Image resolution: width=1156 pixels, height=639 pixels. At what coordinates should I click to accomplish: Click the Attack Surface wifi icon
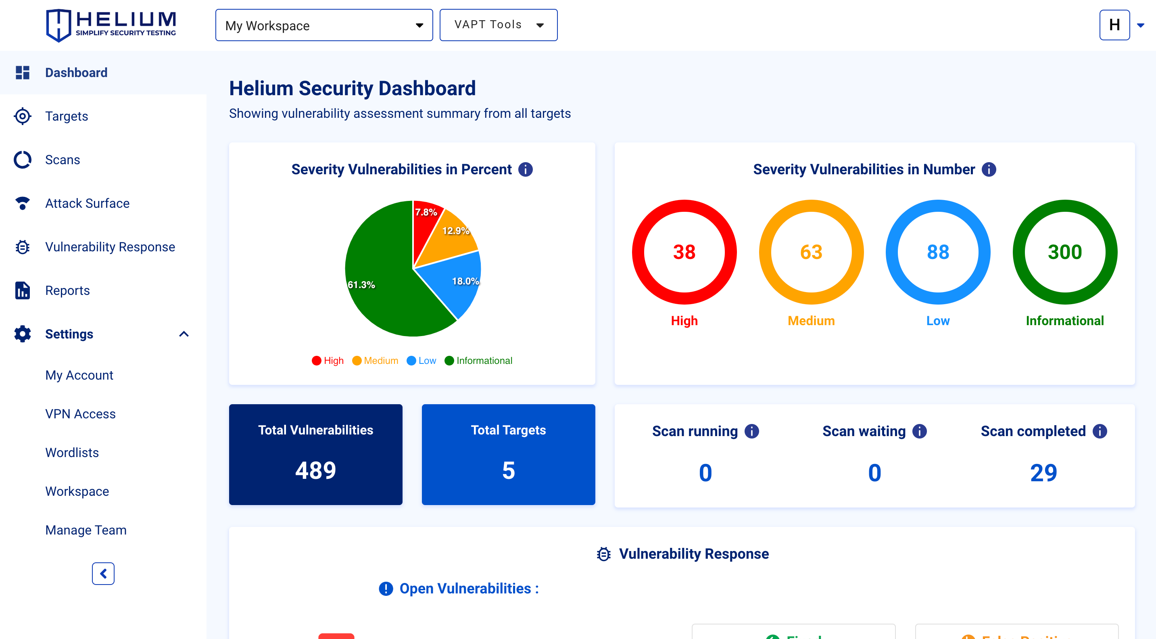[x=23, y=203]
